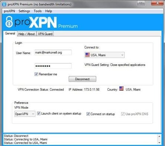Open the Settings menu
This screenshot has width=165, height=146.
24,11
